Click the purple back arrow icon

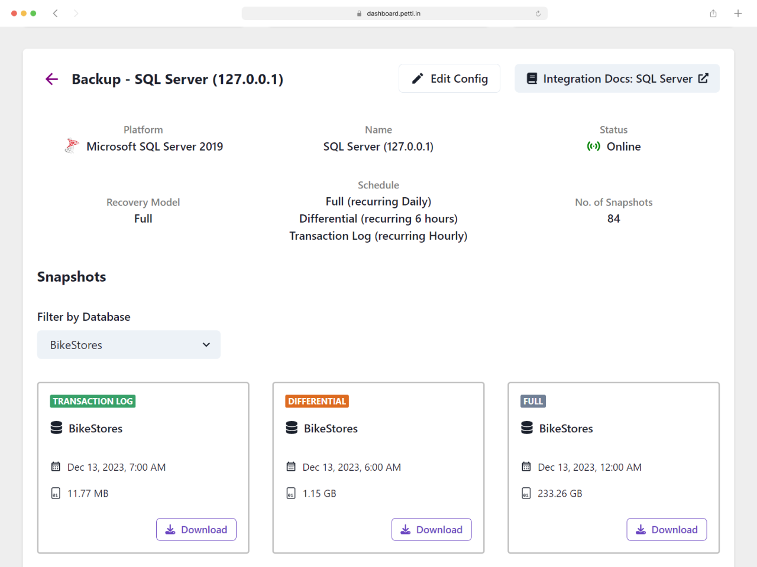pos(52,79)
